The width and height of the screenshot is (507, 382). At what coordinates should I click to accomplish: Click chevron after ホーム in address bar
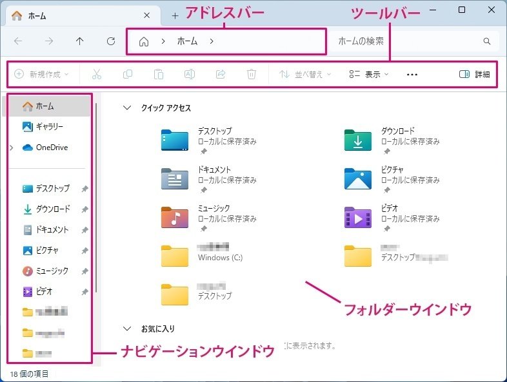pos(212,41)
